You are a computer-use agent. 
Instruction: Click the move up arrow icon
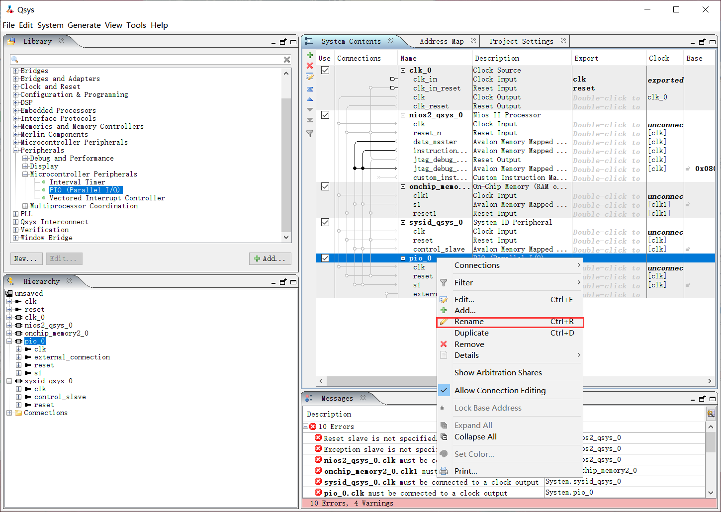(310, 99)
